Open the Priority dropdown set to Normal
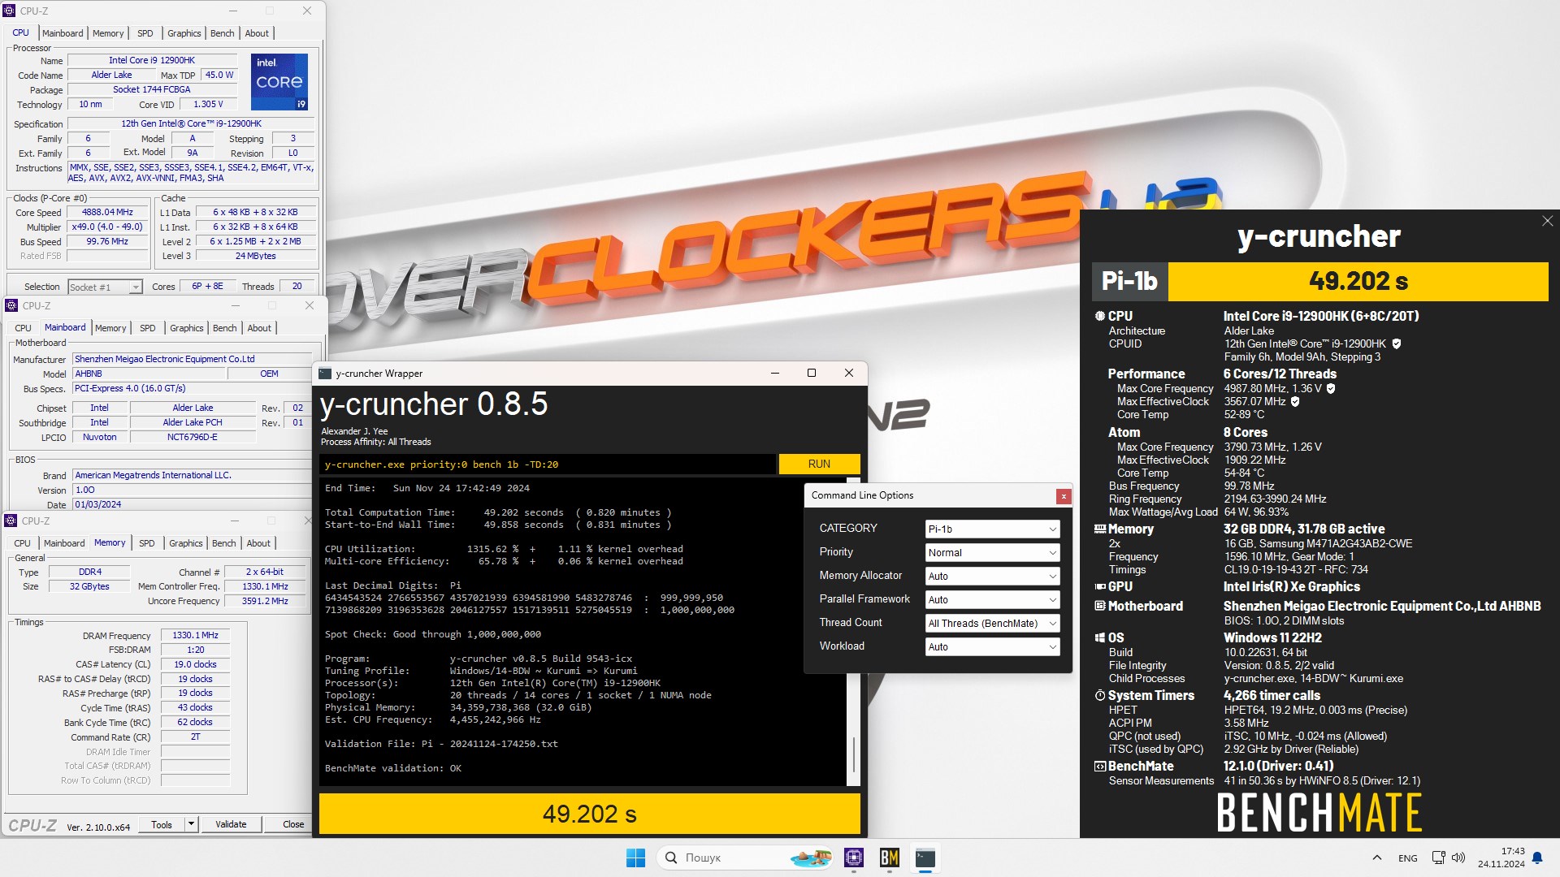Screen dimensions: 1560x877 [992, 552]
